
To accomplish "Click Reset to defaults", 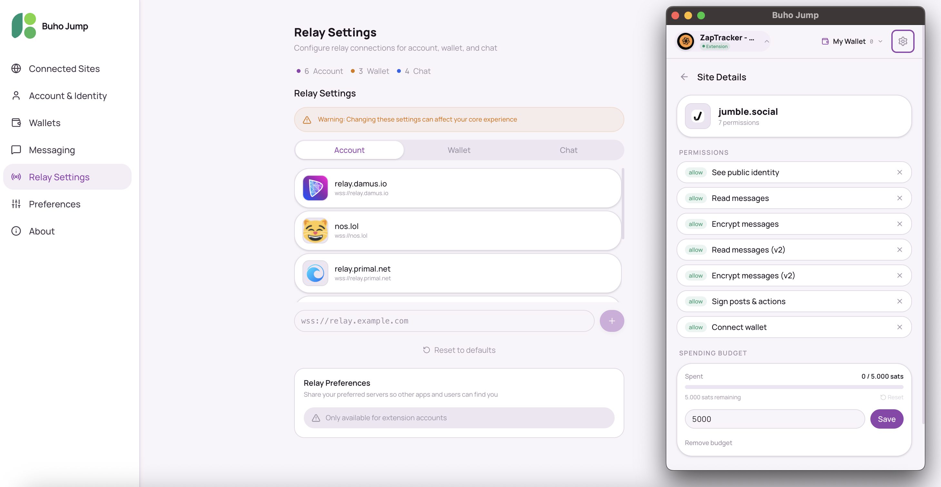I will (x=459, y=350).
